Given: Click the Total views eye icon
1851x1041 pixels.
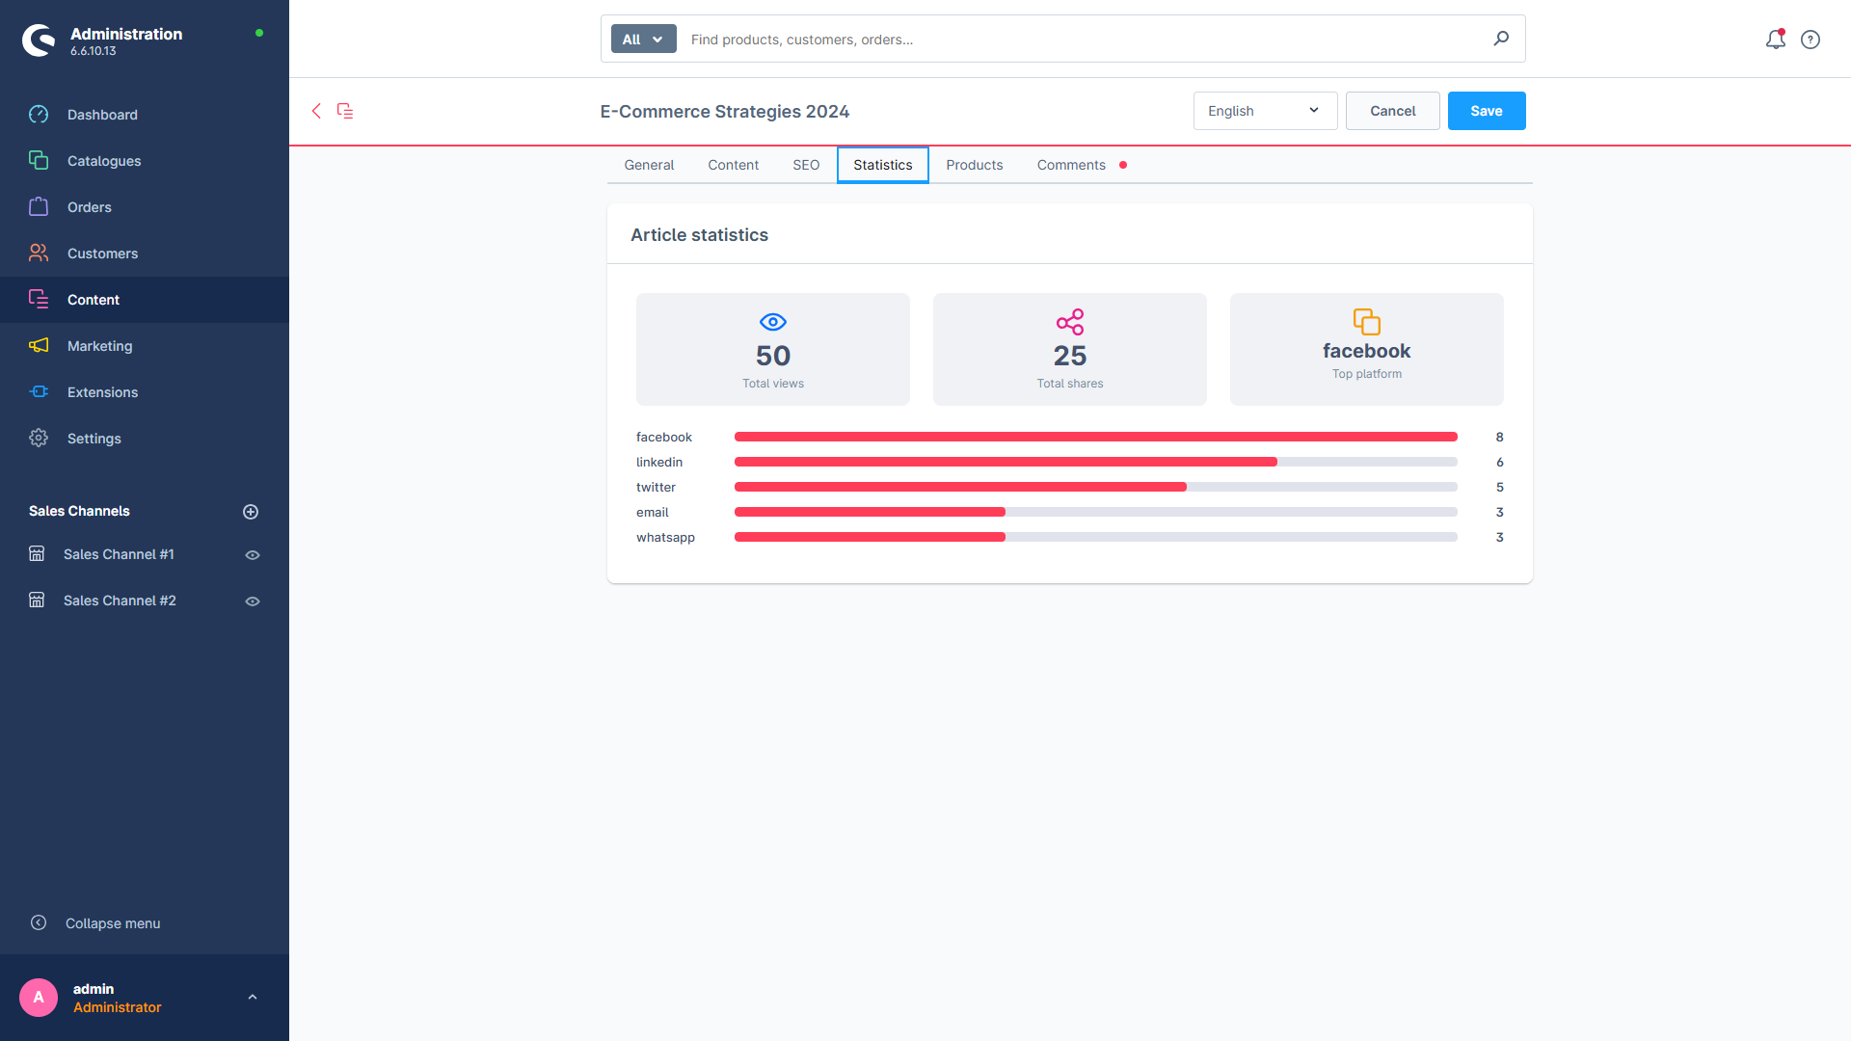Looking at the screenshot, I should point(773,322).
